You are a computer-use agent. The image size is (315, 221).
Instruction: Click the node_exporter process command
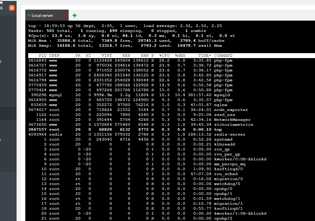click(x=231, y=110)
